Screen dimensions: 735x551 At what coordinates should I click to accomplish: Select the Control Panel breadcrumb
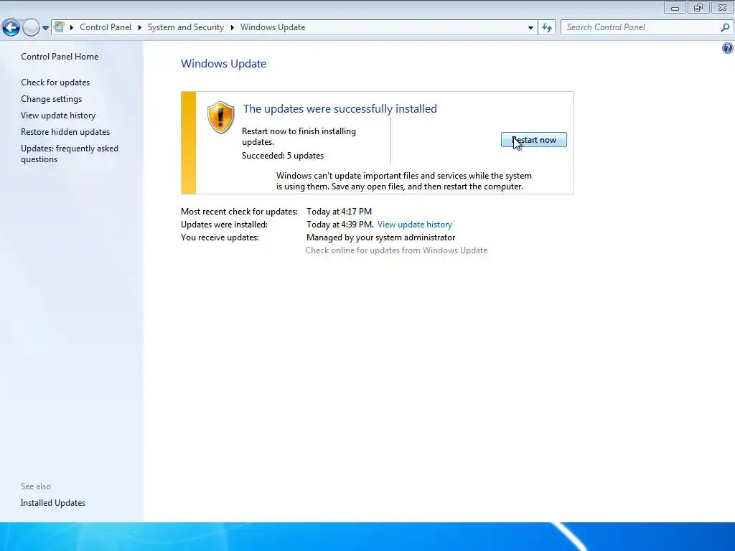pos(106,27)
